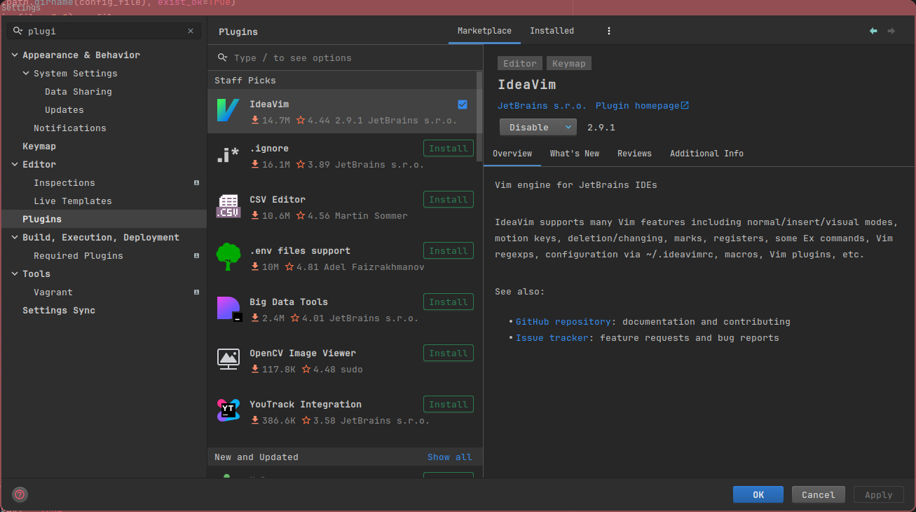Install the .env files support plugin
This screenshot has height=512, width=916.
(x=449, y=250)
